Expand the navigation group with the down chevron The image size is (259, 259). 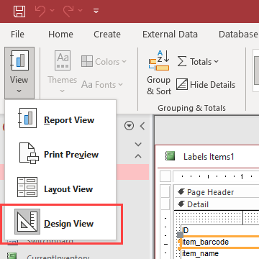pyautogui.click(x=138, y=144)
